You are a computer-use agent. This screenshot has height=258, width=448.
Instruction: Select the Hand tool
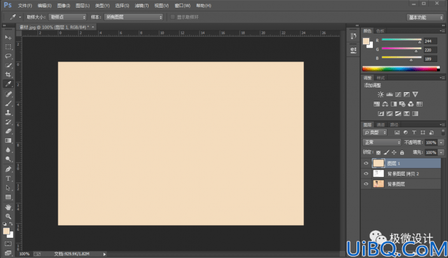click(8, 207)
